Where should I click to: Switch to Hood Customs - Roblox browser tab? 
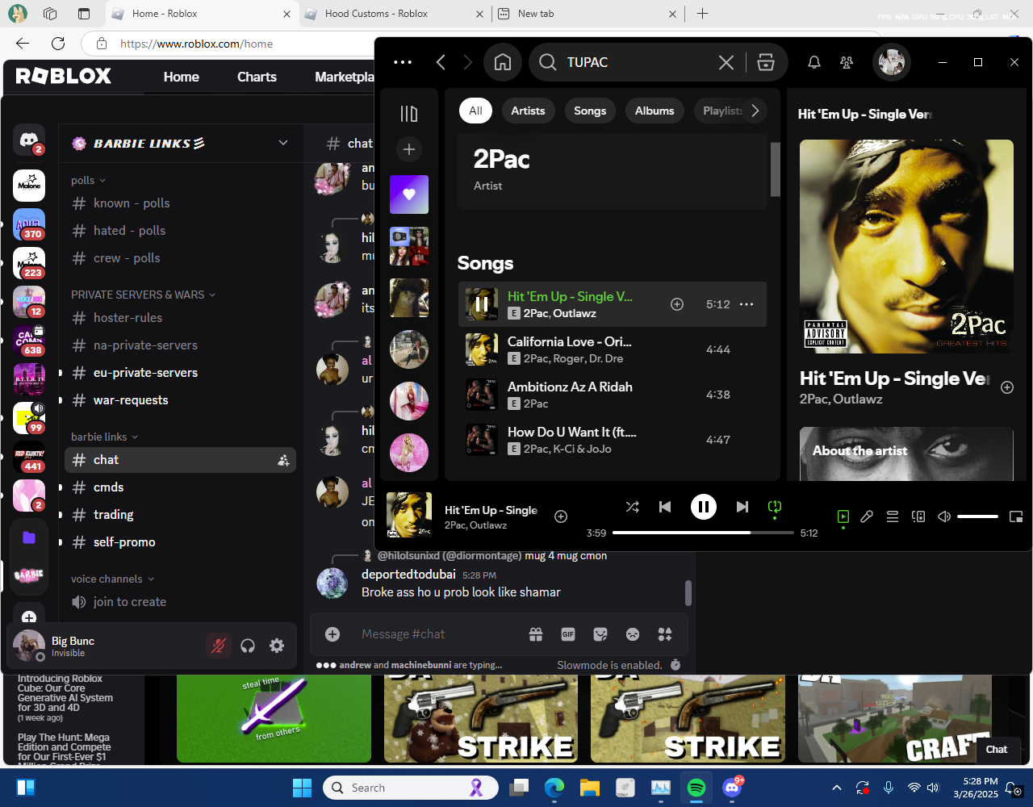click(x=395, y=14)
